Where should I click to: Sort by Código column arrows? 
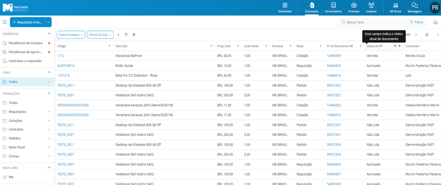tap(109, 46)
